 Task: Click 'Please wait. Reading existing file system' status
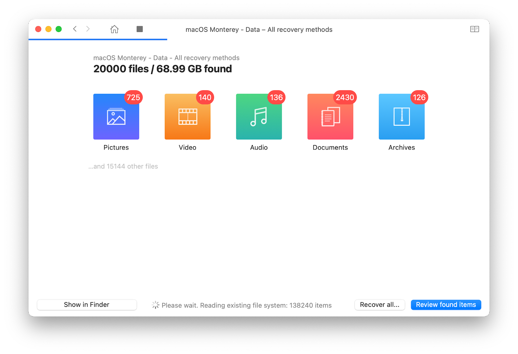click(x=247, y=305)
